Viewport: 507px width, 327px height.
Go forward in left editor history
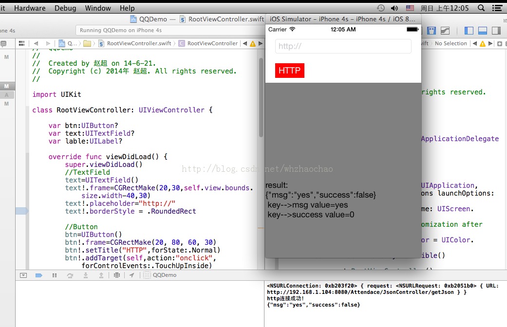tap(48, 43)
